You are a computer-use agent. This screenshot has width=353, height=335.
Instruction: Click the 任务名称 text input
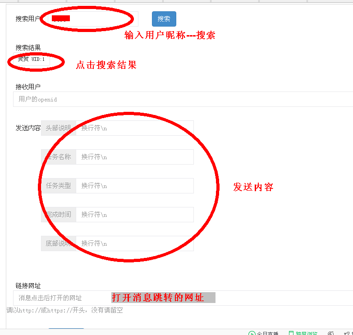pyautogui.click(x=134, y=157)
